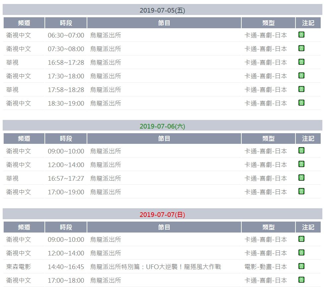The height and width of the screenshot is (287, 326).
Task: Click the 普 icon for Sunday 17:00~18:00 show
Action: (301, 279)
